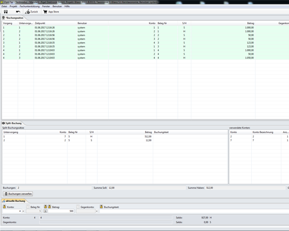289x231 pixels.
Task: Open the Hilfe menu
Action: [67, 6]
